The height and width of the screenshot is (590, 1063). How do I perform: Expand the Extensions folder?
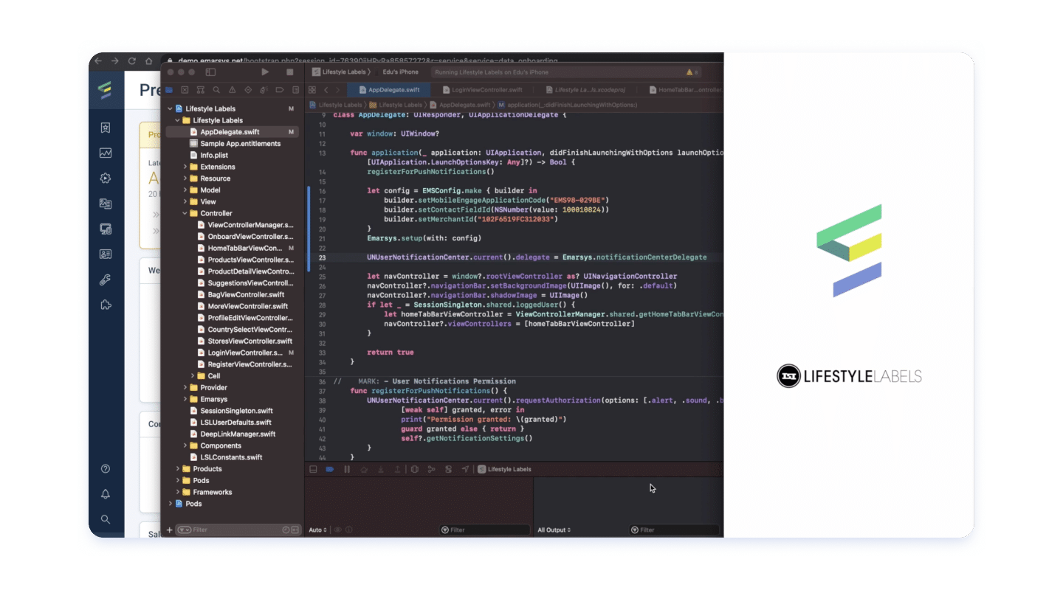(185, 167)
